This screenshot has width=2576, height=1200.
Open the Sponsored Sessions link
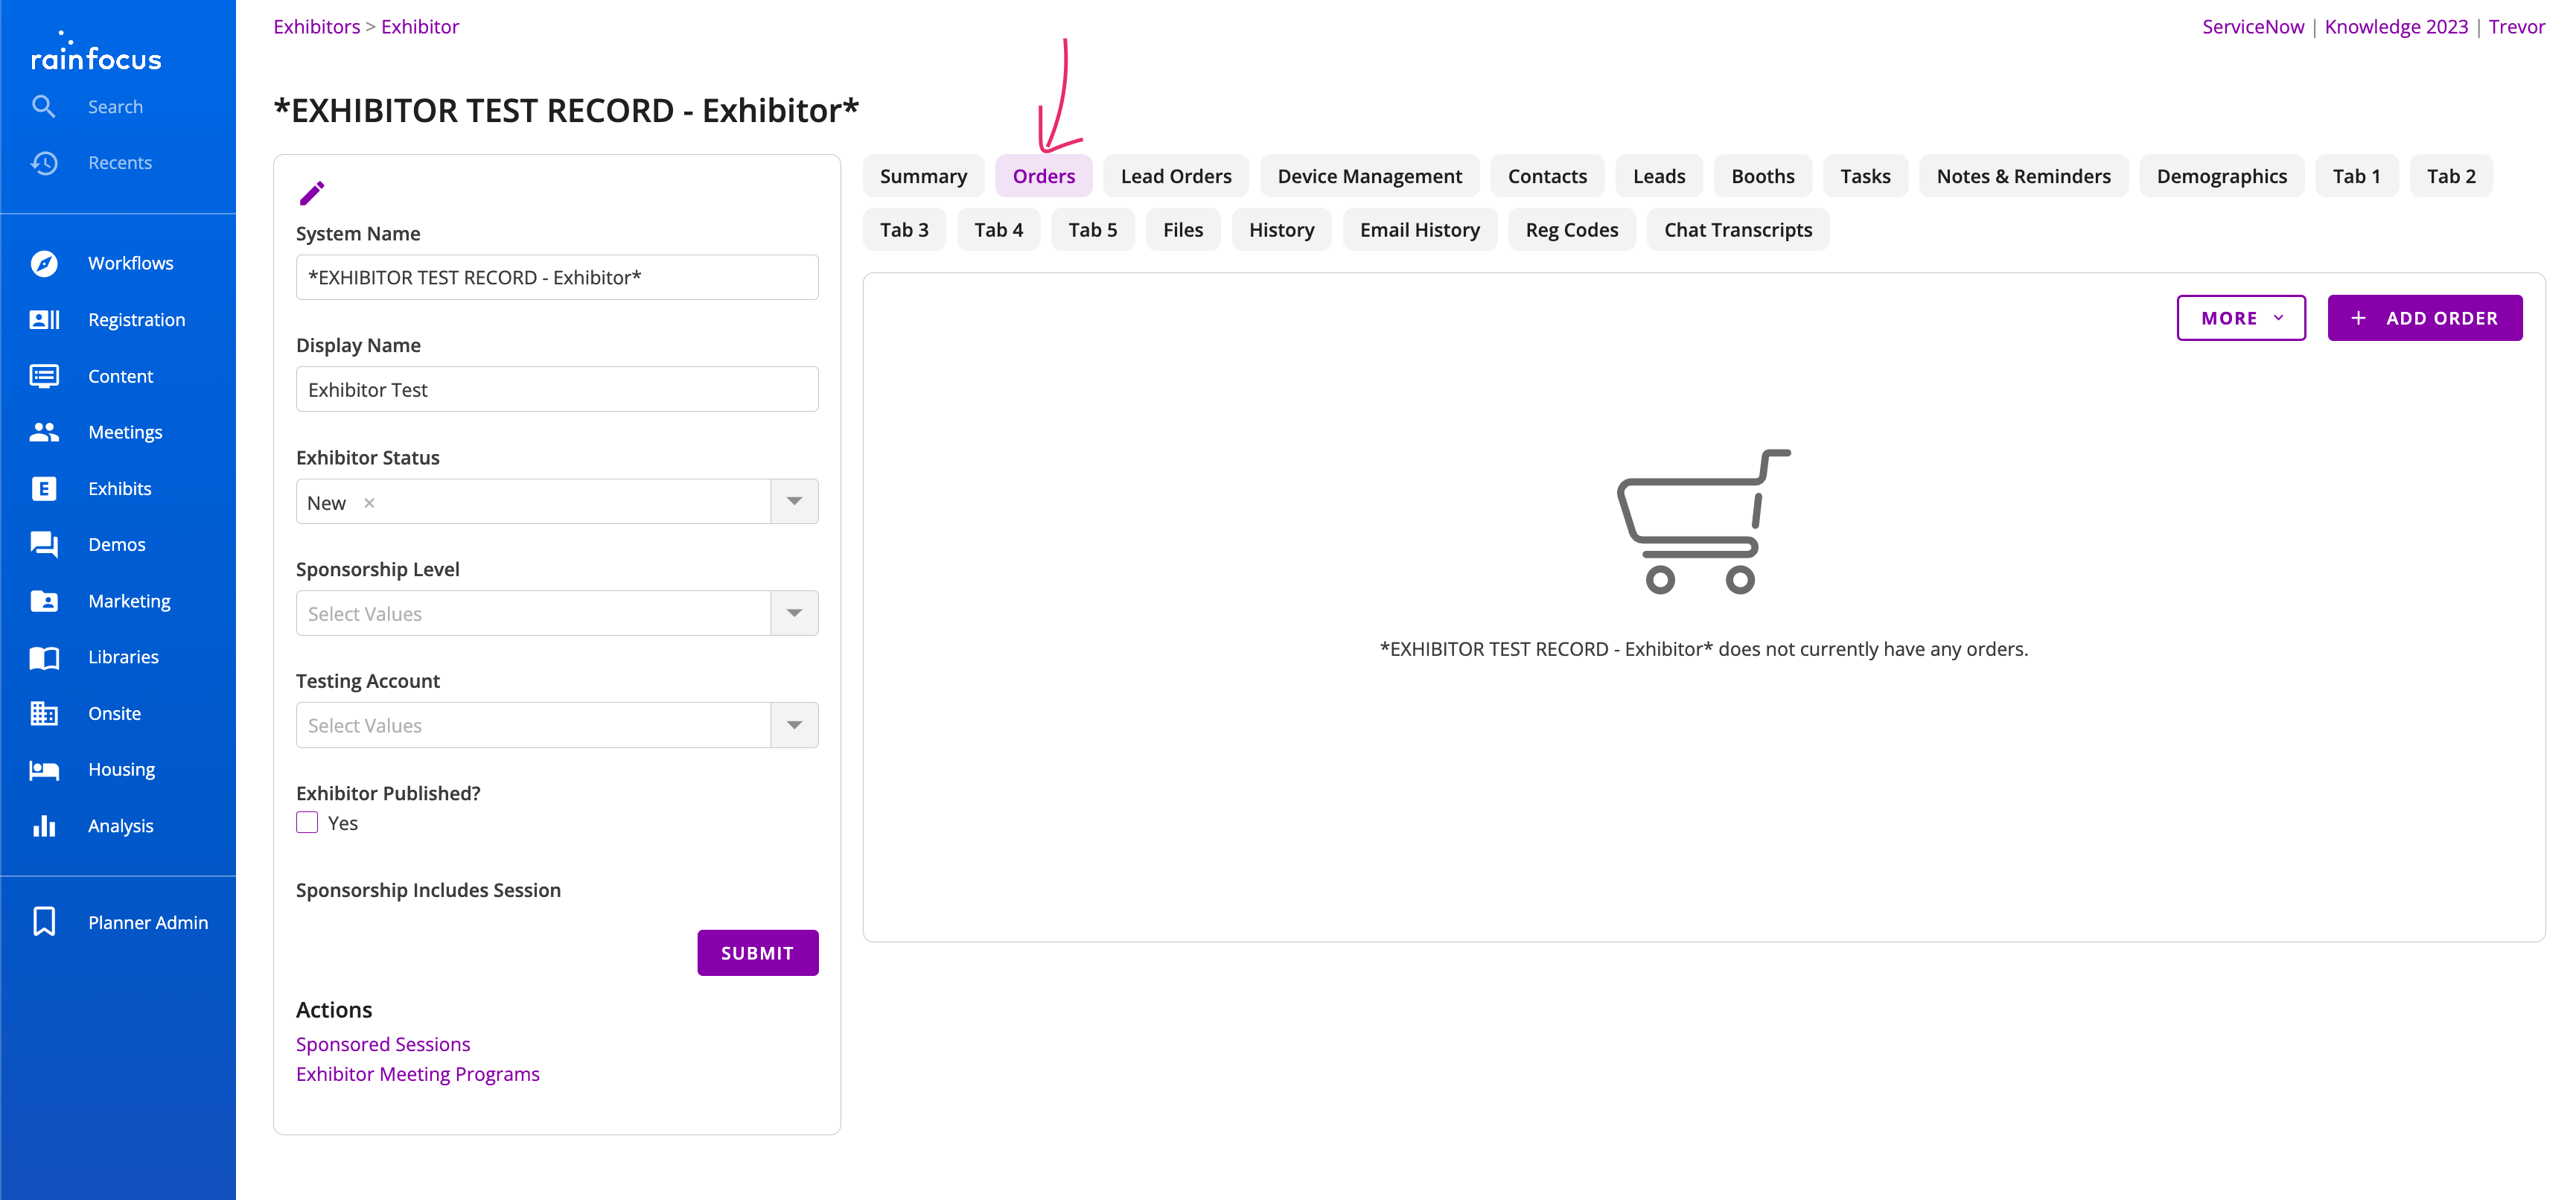click(x=383, y=1044)
